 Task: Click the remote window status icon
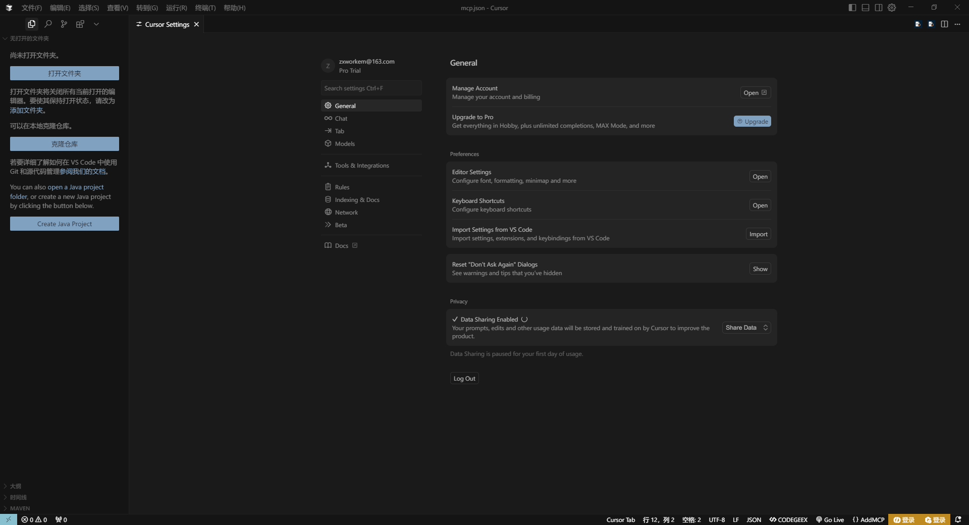9,519
